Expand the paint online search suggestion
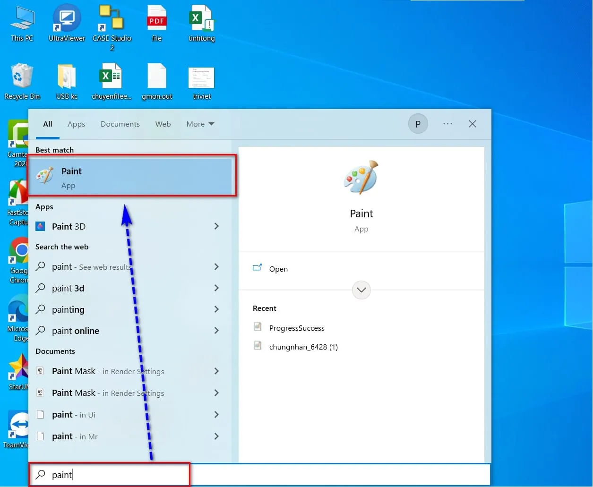This screenshot has height=487, width=593. pos(76,331)
